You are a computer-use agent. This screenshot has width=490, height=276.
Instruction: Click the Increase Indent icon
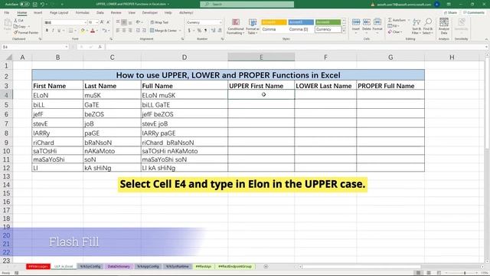[x=144, y=31]
